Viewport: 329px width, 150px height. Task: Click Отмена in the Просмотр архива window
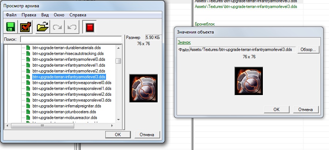147,135
